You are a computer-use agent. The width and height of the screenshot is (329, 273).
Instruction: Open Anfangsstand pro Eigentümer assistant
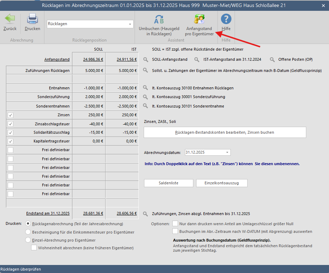[199, 25]
